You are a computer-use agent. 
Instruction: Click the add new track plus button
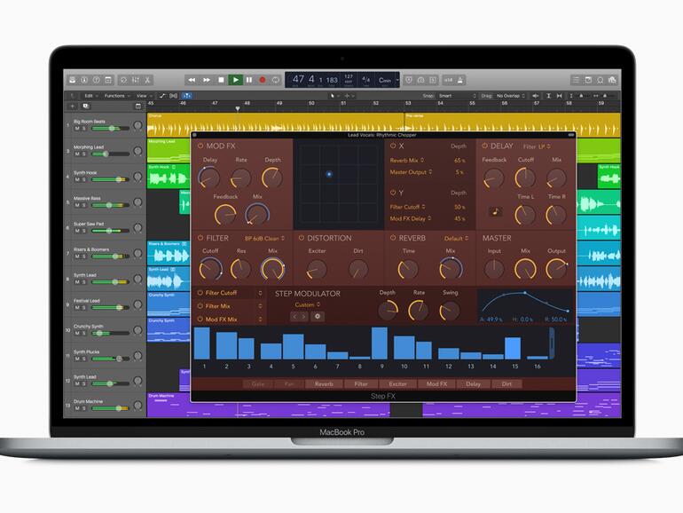[x=73, y=107]
